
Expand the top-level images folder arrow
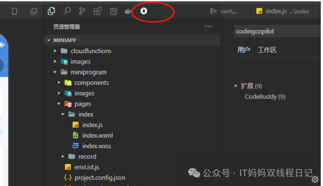tap(55, 61)
